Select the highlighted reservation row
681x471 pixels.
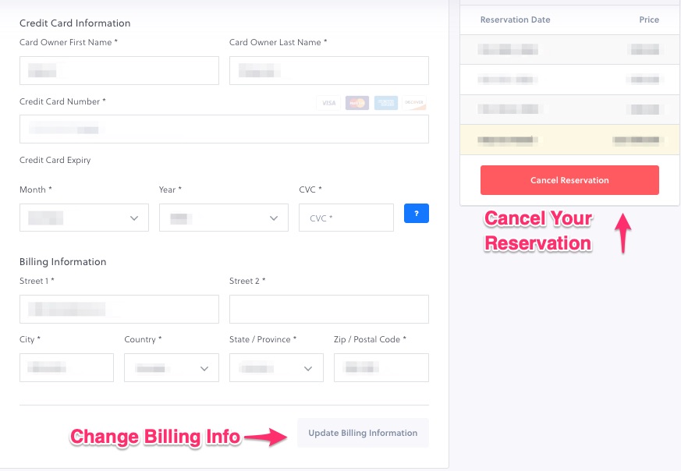tap(569, 139)
